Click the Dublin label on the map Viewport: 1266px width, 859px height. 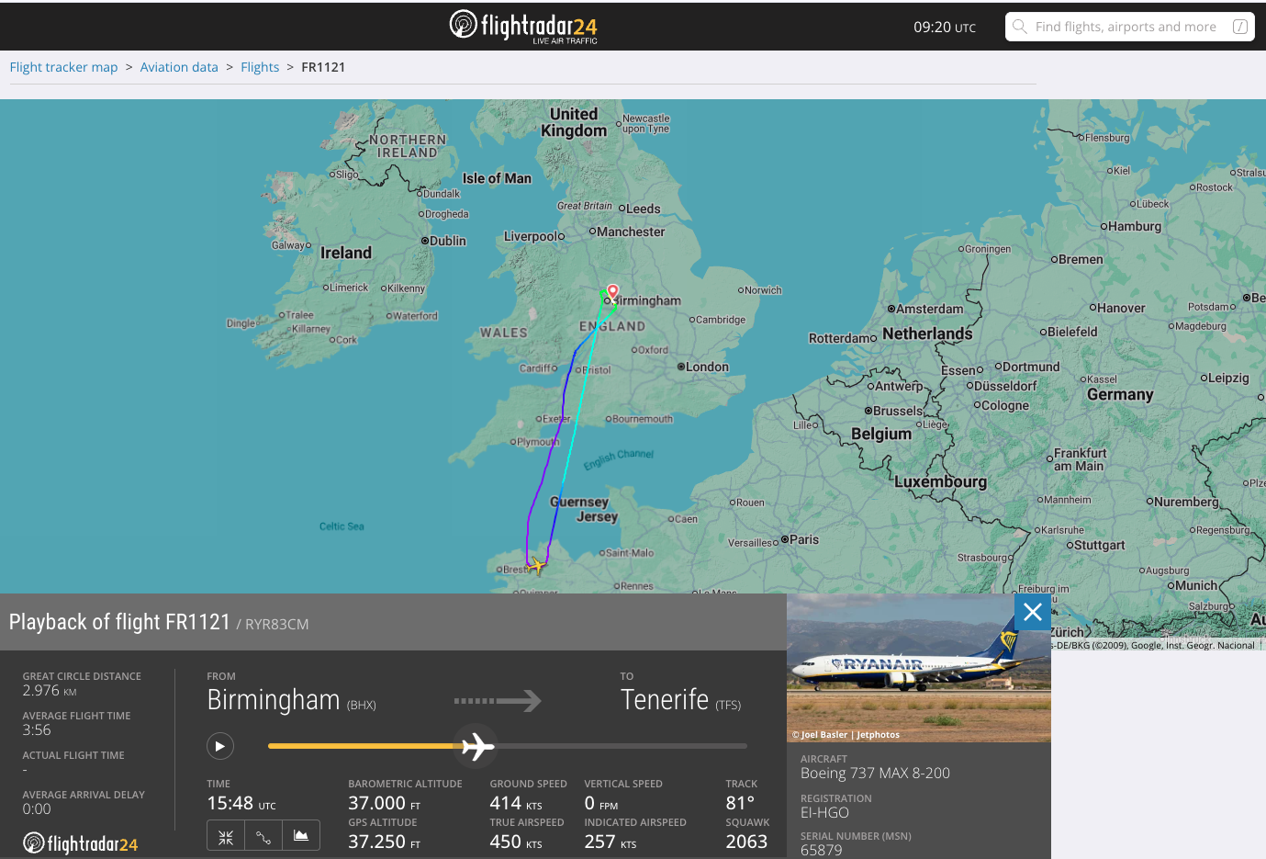tap(448, 241)
